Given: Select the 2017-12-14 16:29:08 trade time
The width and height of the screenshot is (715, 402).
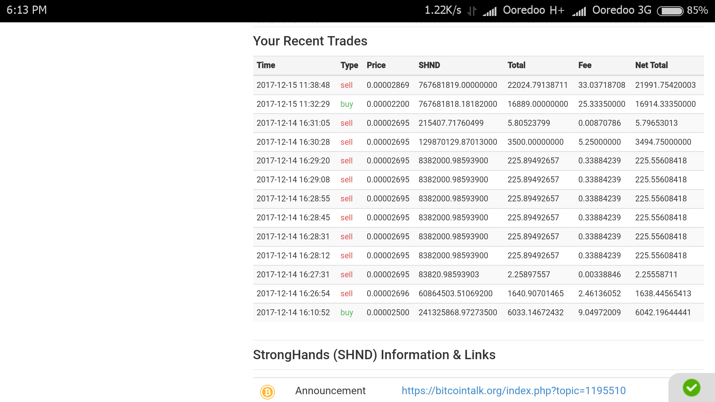Looking at the screenshot, I should click(293, 179).
